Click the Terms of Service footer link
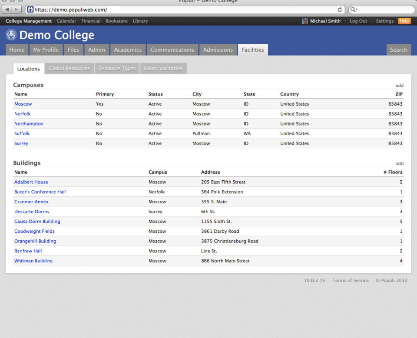Viewport: 417px width, 338px height. coord(351,281)
